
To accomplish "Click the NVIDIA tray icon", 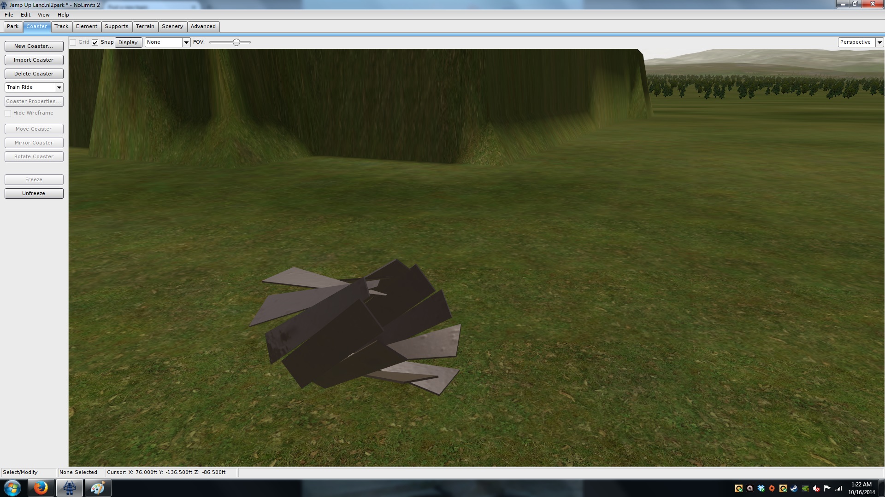I will pyautogui.click(x=805, y=488).
